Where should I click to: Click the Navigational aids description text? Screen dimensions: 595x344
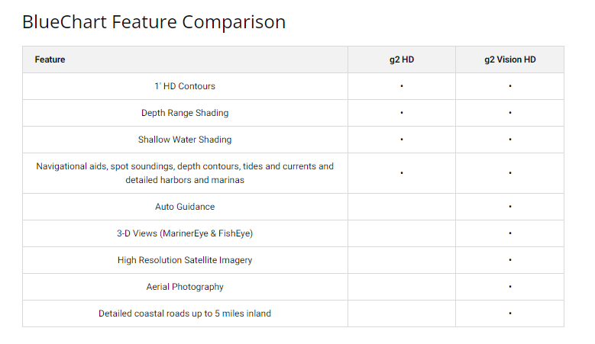pyautogui.click(x=185, y=172)
